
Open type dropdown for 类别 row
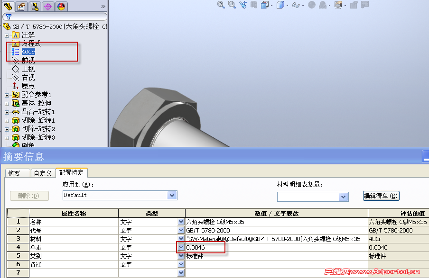[x=181, y=256]
